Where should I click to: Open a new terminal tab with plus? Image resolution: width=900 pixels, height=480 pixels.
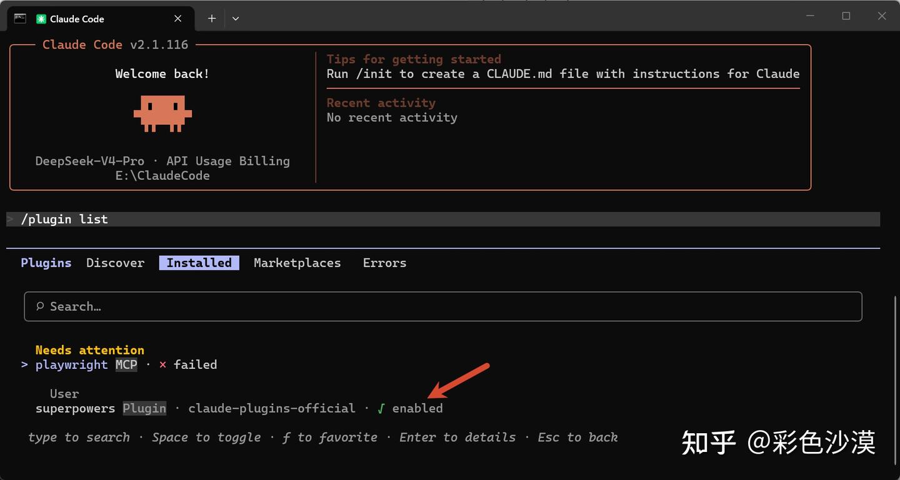click(212, 19)
